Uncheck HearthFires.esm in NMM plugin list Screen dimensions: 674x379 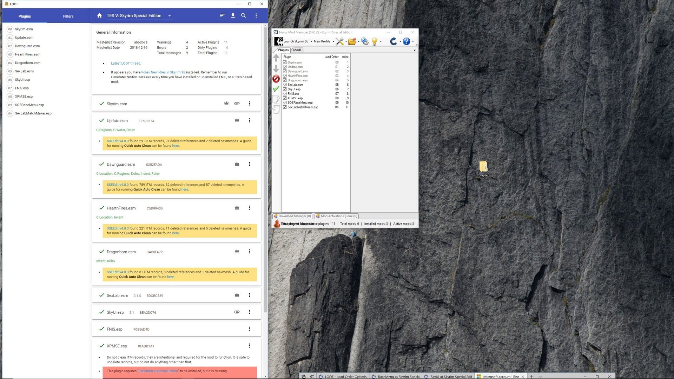[x=285, y=76]
